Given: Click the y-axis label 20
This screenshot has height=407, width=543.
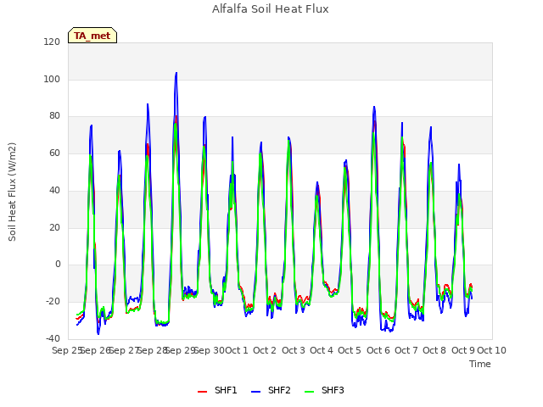Looking at the screenshot, I should coord(54,227).
